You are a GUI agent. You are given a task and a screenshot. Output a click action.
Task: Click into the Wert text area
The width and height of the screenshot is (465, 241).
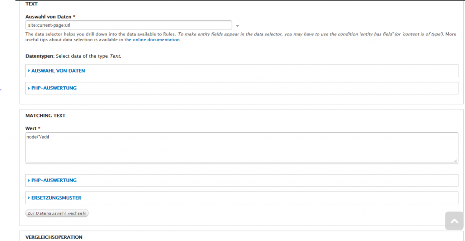pos(241,148)
